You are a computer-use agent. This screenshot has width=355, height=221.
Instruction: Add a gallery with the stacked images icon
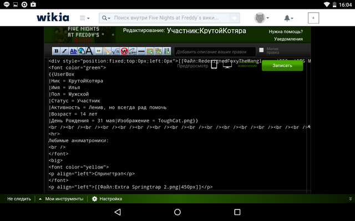click(x=158, y=51)
